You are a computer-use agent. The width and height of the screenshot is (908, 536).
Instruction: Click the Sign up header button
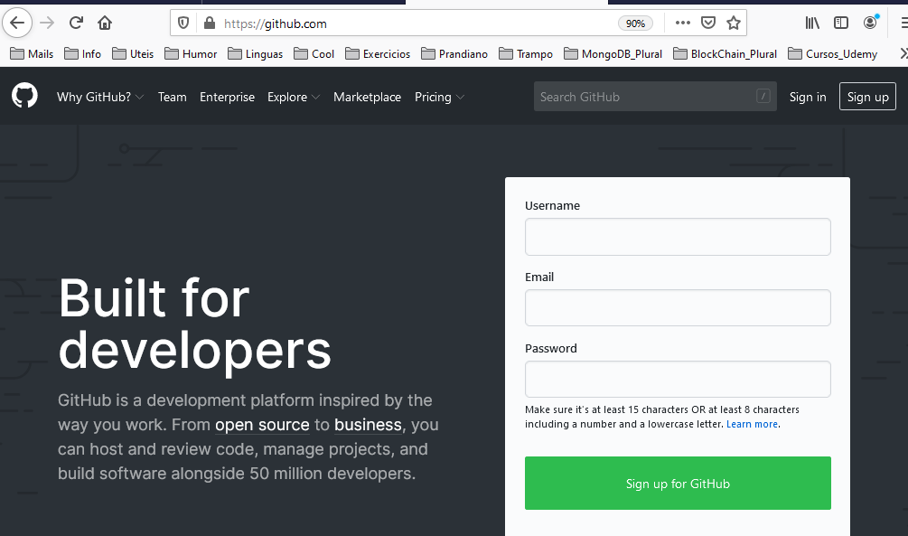coord(867,96)
